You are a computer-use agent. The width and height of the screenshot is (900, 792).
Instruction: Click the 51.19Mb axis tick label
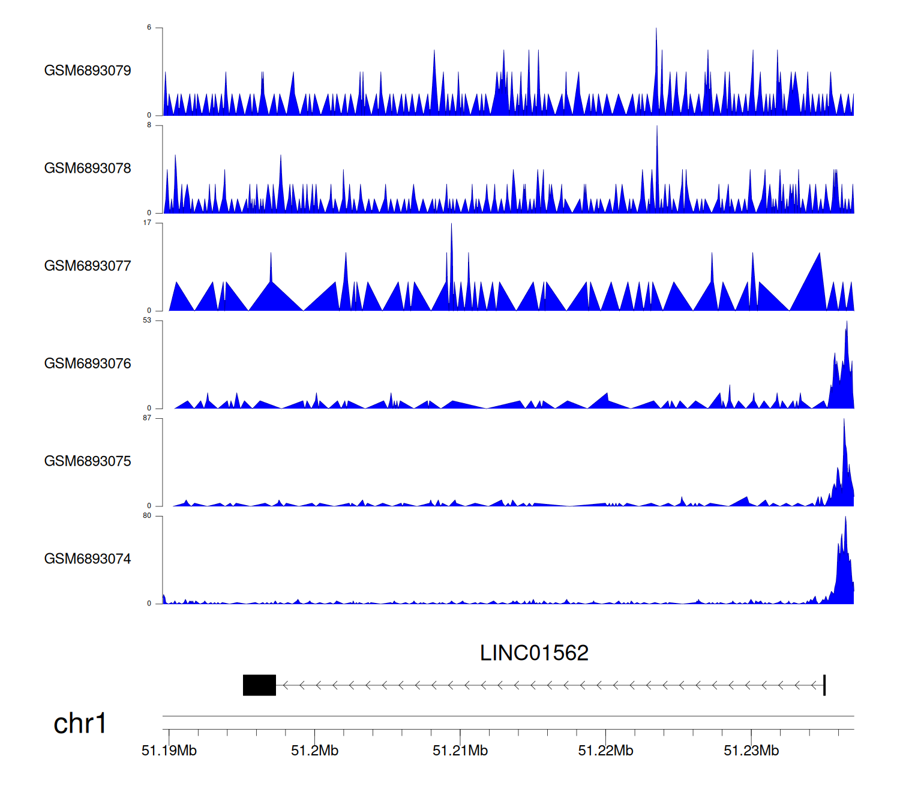click(169, 751)
